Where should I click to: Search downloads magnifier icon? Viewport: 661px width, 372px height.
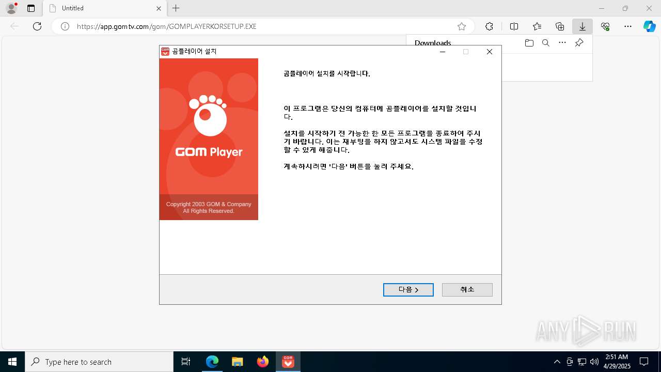(x=546, y=43)
